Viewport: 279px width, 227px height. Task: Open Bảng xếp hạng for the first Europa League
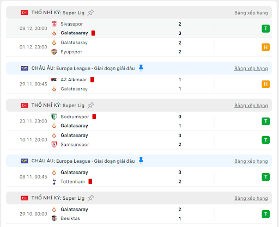(x=251, y=69)
